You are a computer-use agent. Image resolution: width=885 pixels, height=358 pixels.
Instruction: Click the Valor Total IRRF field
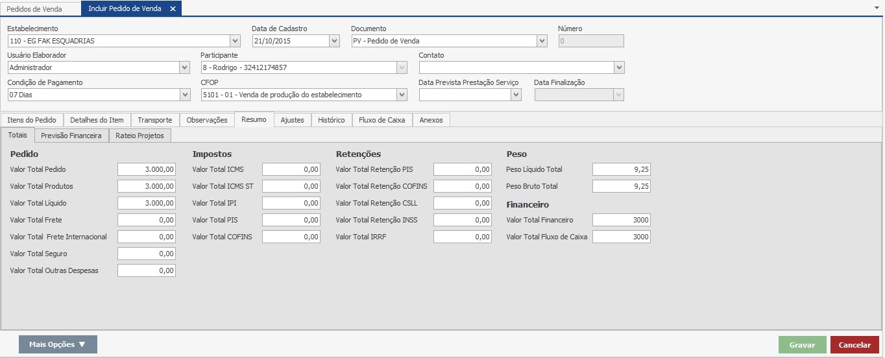pyautogui.click(x=463, y=237)
